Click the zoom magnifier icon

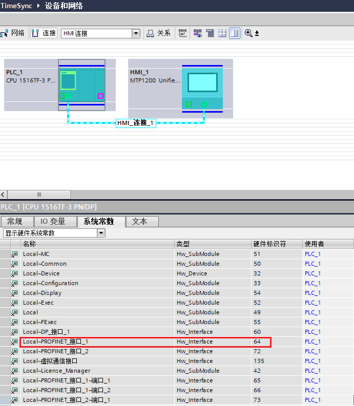[x=248, y=33]
